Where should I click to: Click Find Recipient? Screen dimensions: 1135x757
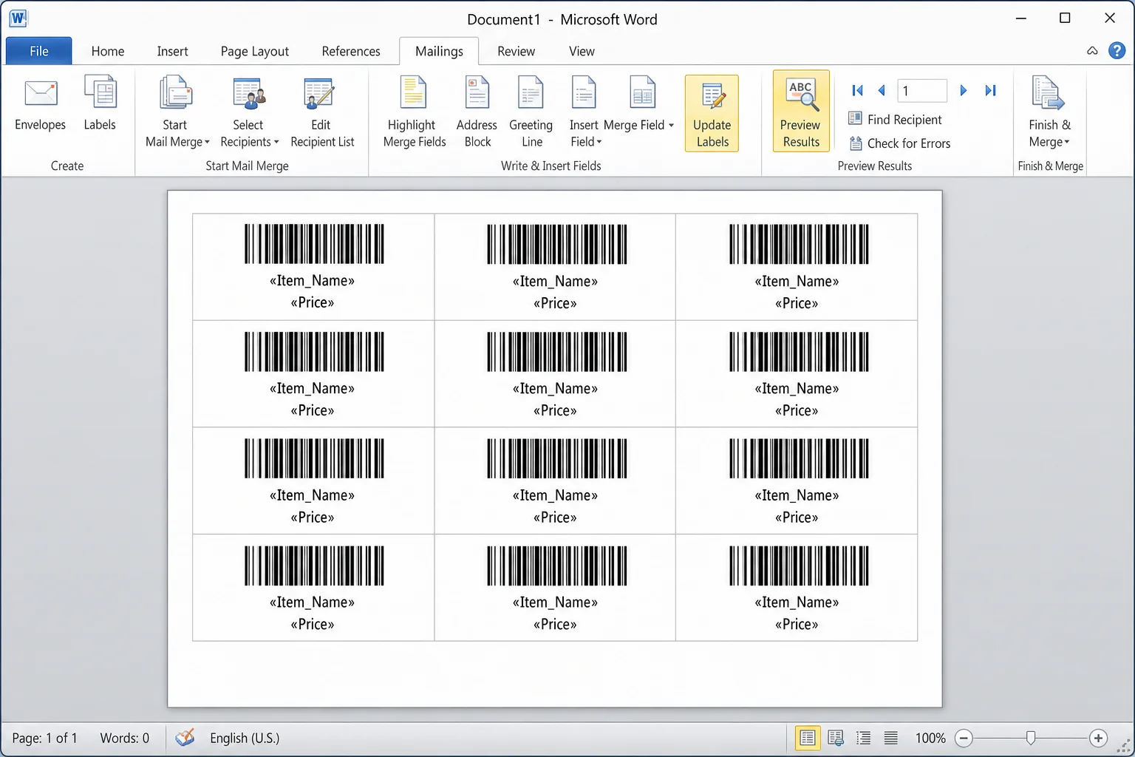point(895,119)
